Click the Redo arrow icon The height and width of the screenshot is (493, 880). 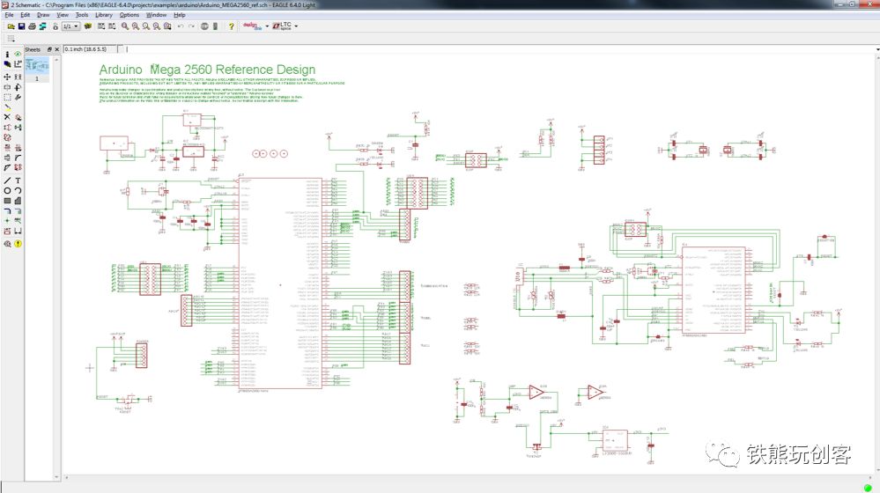[191, 26]
